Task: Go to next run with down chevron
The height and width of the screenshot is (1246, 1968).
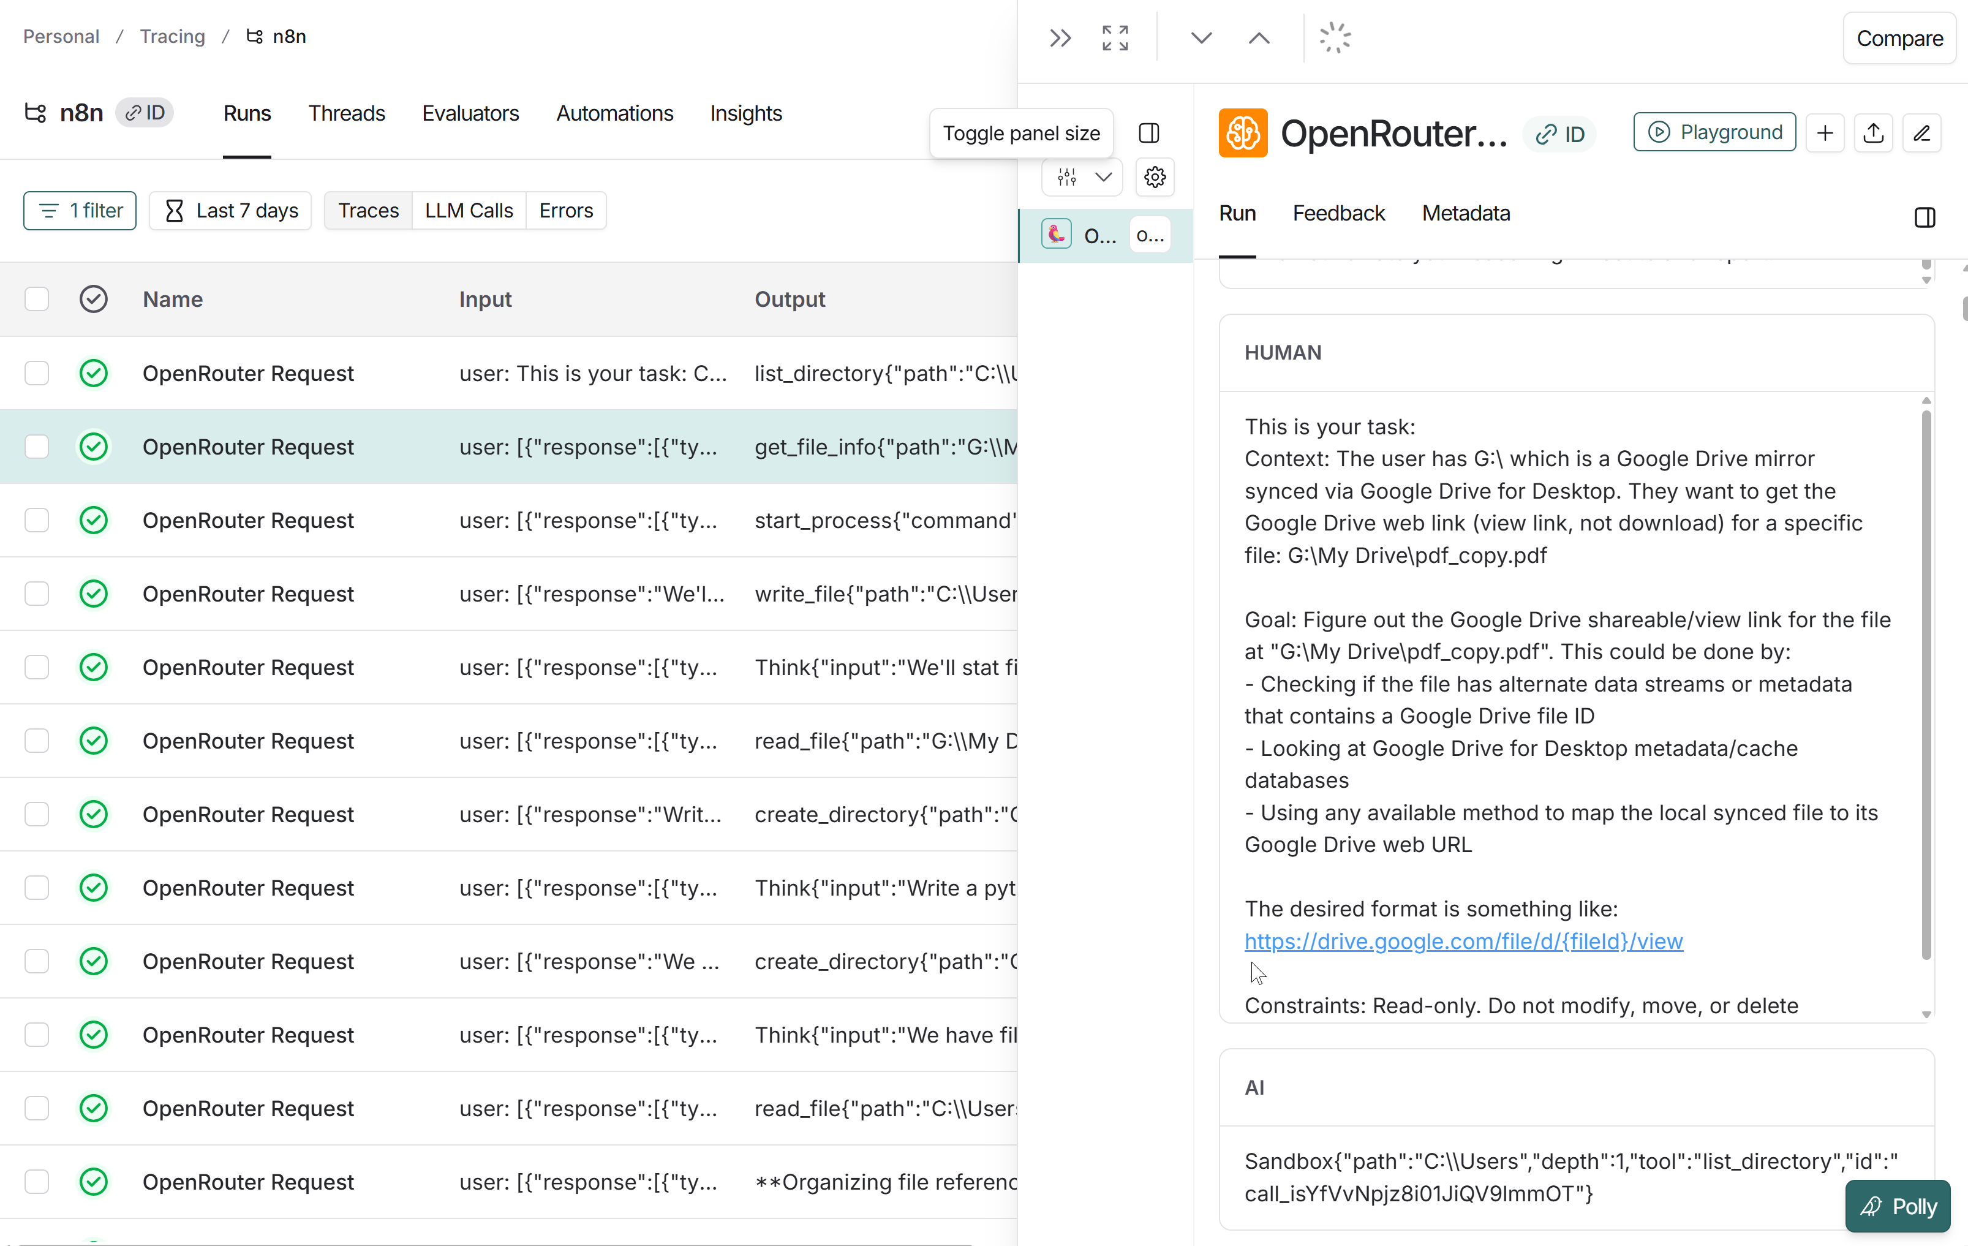Action: coord(1201,37)
